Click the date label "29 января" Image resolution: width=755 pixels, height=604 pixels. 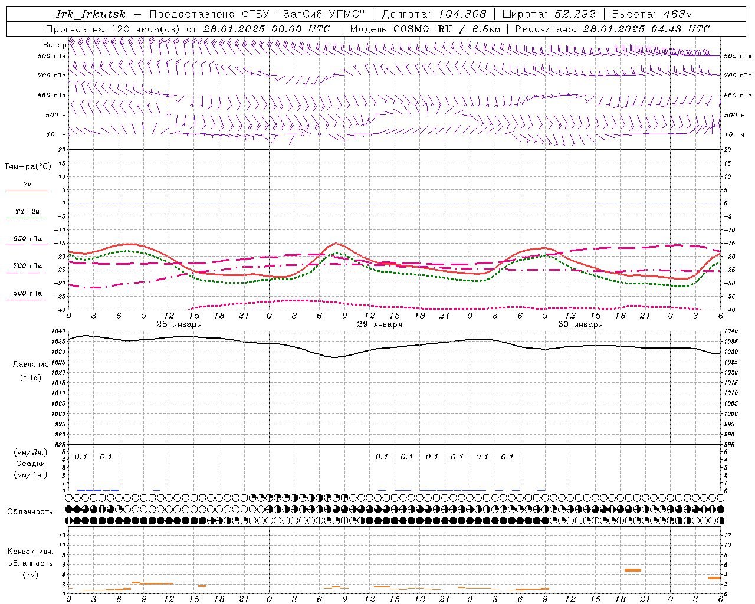(x=379, y=324)
